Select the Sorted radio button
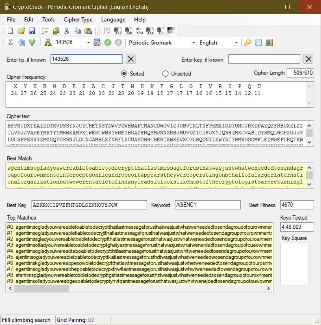Screen dimensions: 321x325 pos(124,74)
